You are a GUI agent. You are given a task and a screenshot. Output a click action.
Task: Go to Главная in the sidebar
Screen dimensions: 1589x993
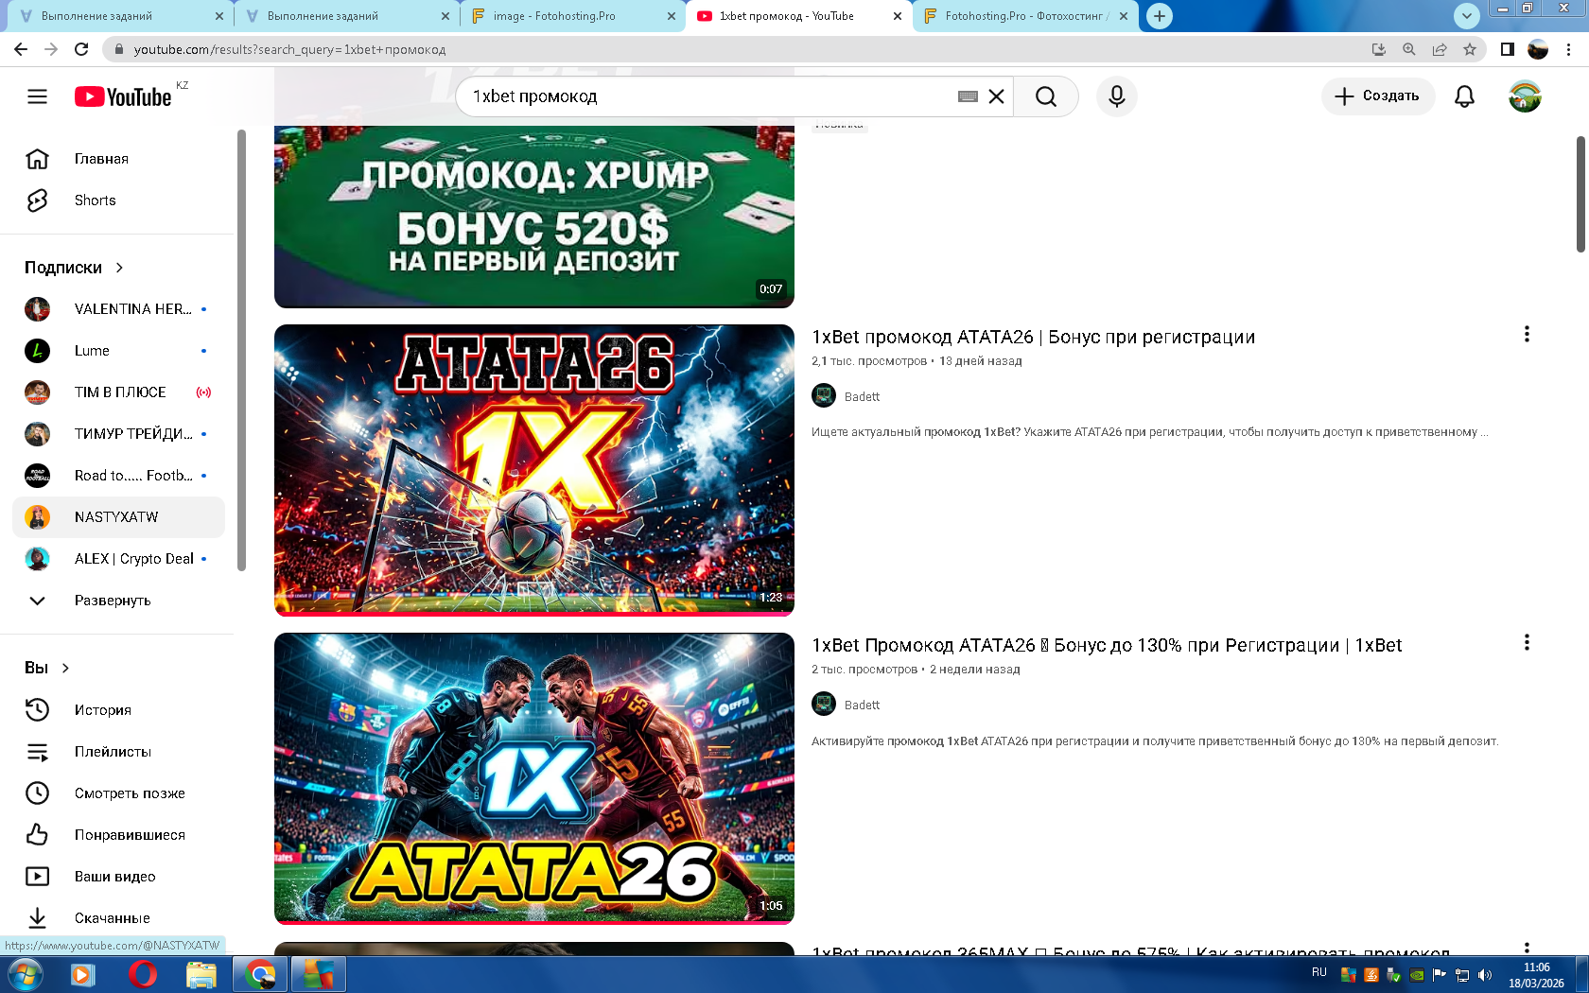119,159
